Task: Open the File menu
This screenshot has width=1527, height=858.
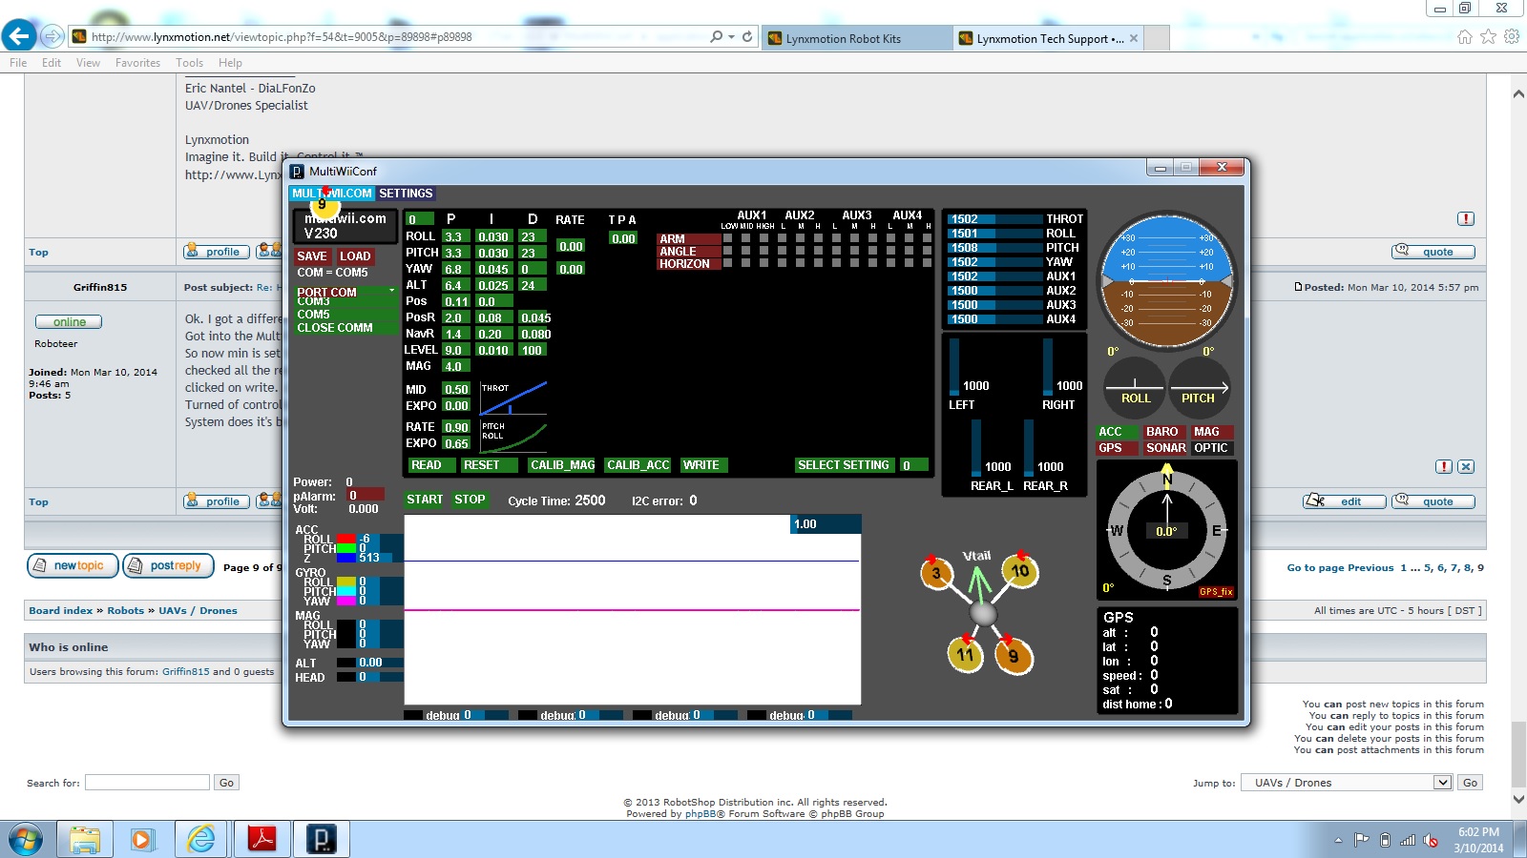Action: pyautogui.click(x=18, y=63)
